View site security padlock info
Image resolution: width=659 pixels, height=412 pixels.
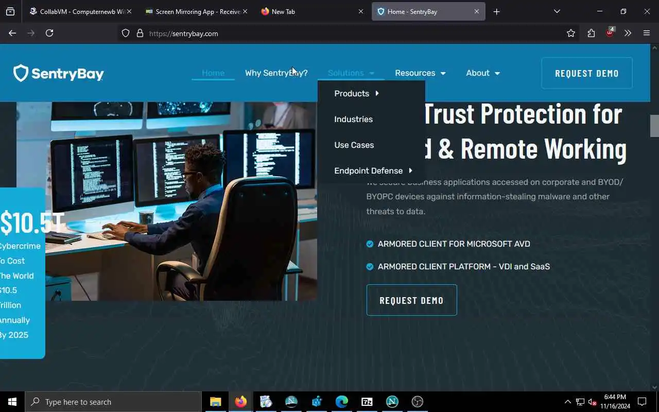tap(140, 33)
